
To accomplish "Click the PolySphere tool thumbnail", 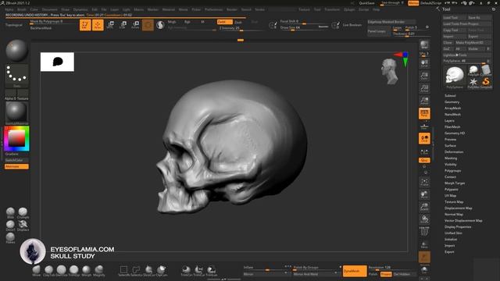I will pos(455,76).
